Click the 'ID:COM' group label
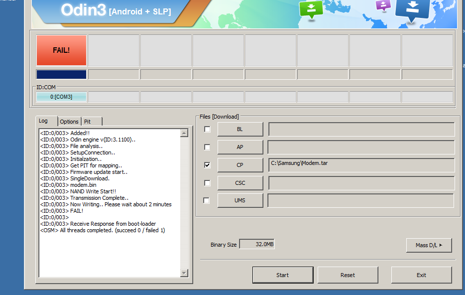The height and width of the screenshot is (295, 465). tap(46, 87)
